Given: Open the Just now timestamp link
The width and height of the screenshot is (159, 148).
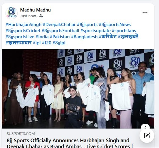Looking at the screenshot, I should [x=28, y=16].
